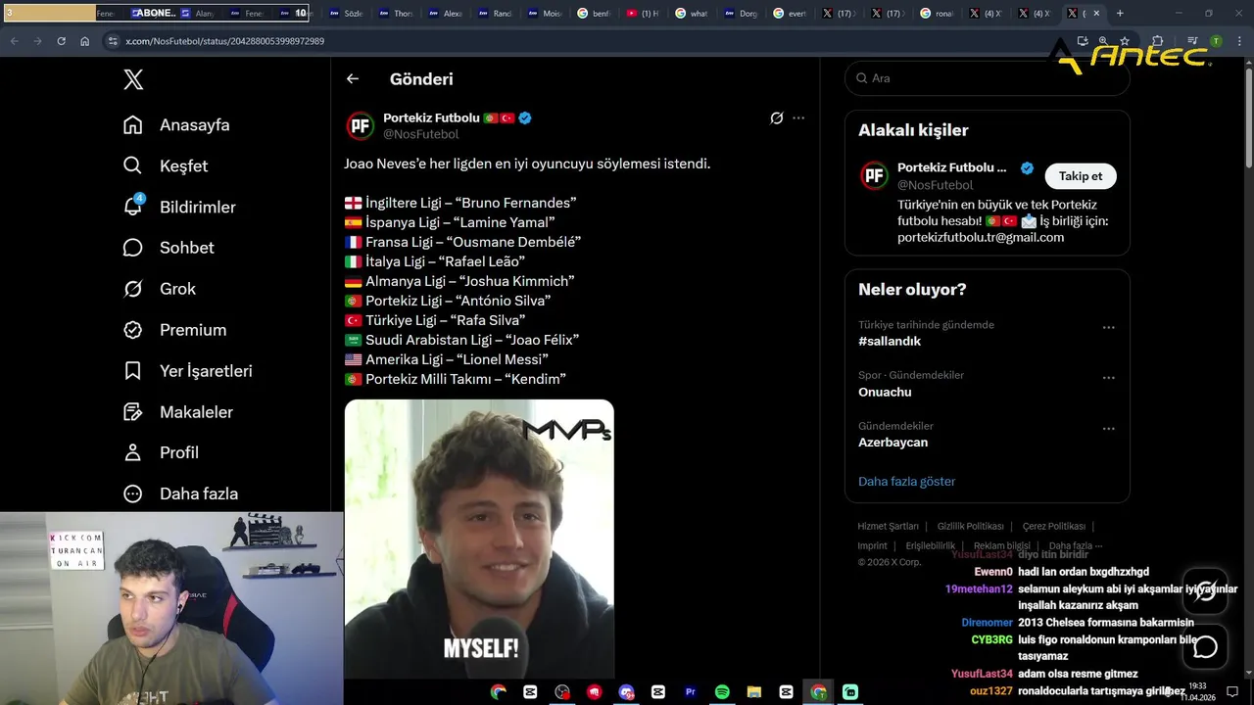The height and width of the screenshot is (705, 1254).
Task: Open more options for Azerbaycan trend
Action: [1108, 429]
